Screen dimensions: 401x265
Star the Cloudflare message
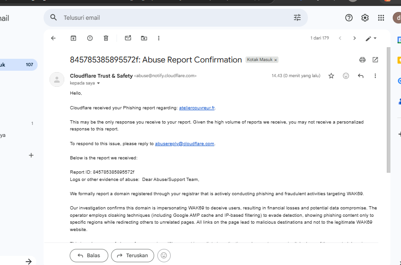click(331, 76)
